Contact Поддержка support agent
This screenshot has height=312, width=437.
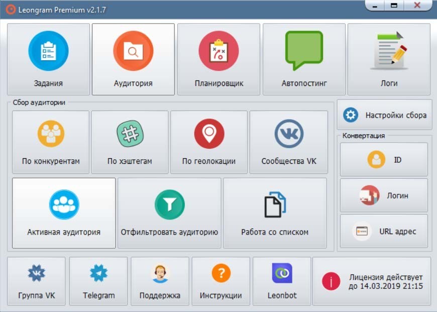pos(160,281)
